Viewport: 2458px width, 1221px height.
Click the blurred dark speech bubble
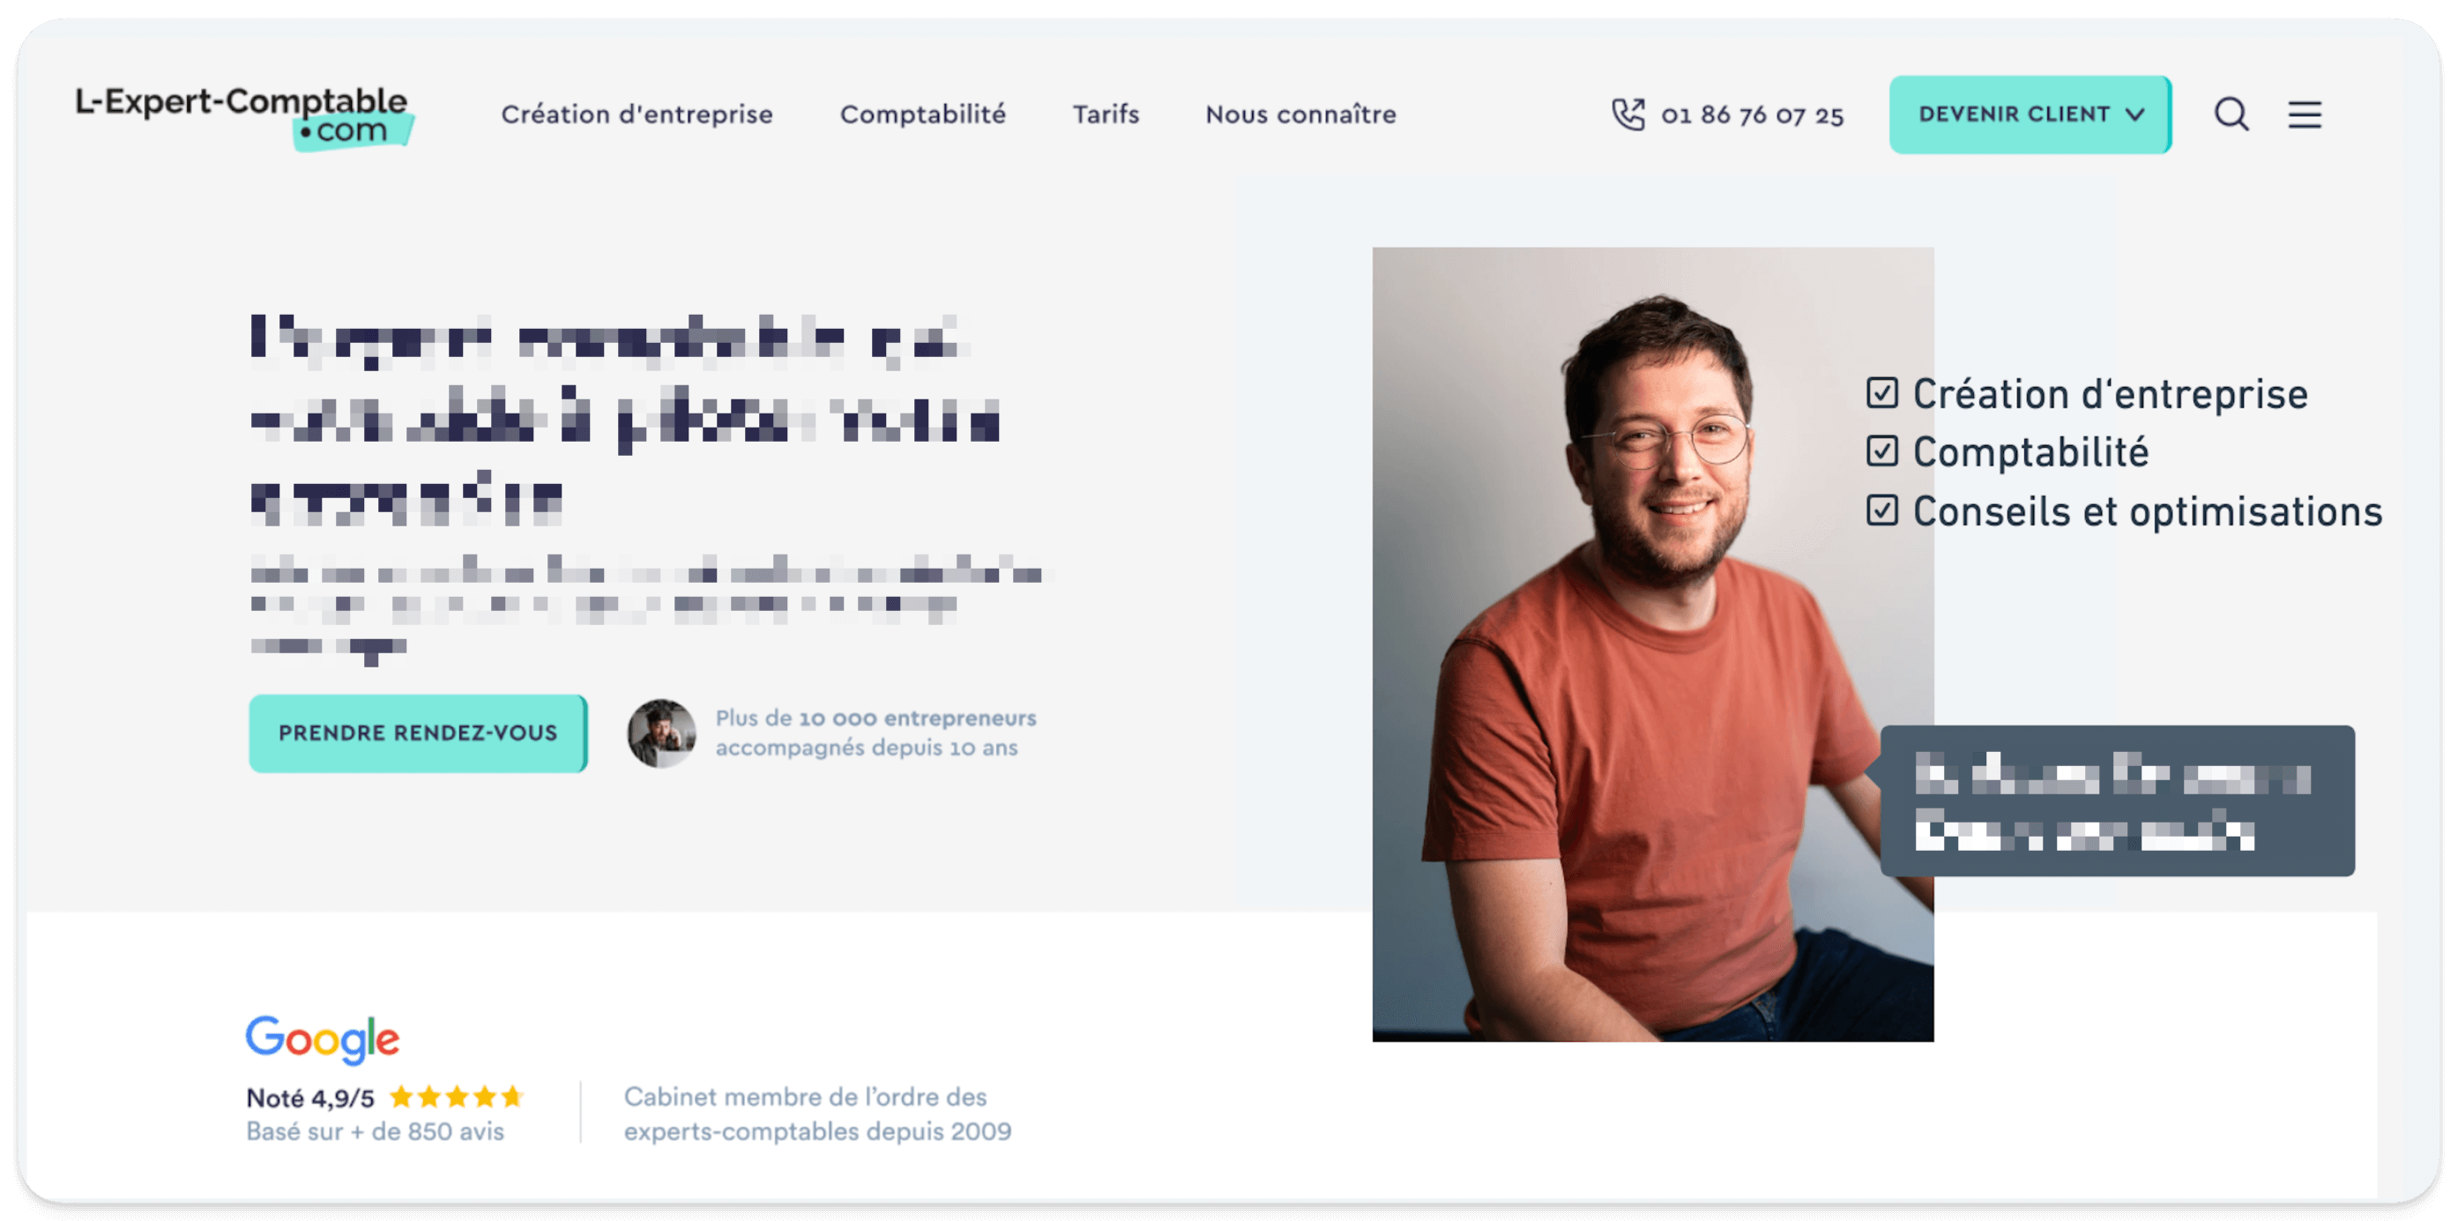coord(2117,800)
